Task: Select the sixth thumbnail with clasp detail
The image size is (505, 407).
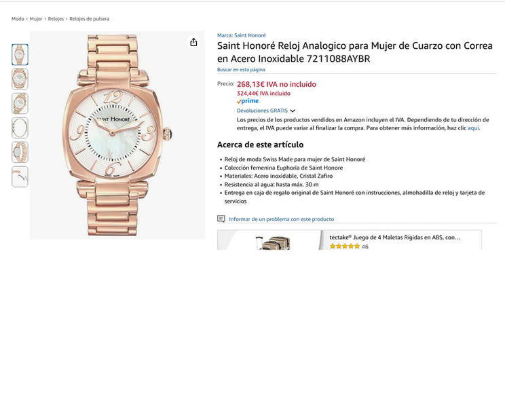Action: click(x=20, y=177)
